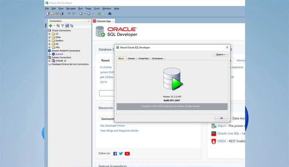Viewport: 289px width, 167px height.
Task: Click the YouTube icon
Action: pyautogui.click(x=127, y=154)
